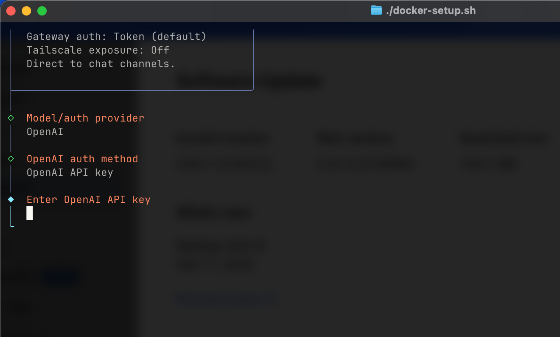Click the "OpenAI auth method" heading

pyautogui.click(x=82, y=159)
